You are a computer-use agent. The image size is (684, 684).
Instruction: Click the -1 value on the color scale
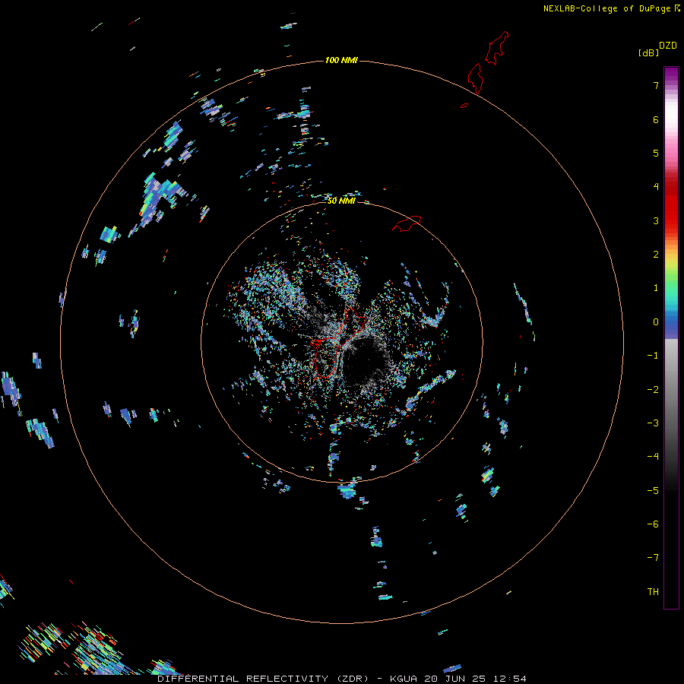653,356
